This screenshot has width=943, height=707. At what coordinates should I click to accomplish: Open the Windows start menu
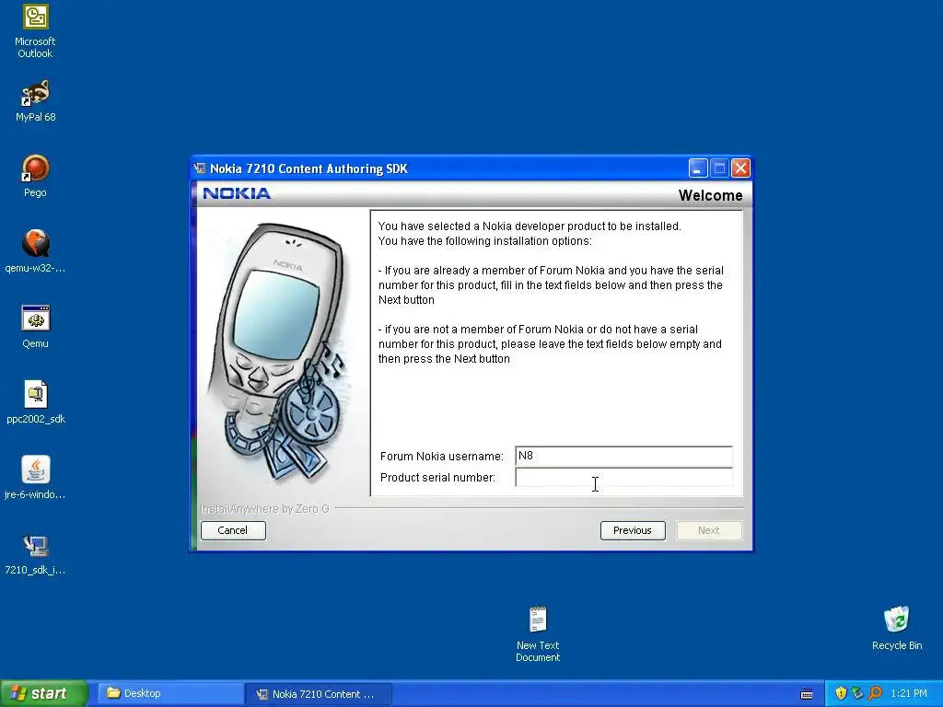[x=43, y=693]
